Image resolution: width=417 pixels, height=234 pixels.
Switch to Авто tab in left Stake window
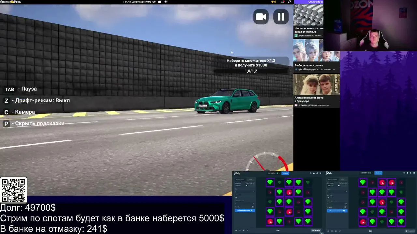[251, 179]
